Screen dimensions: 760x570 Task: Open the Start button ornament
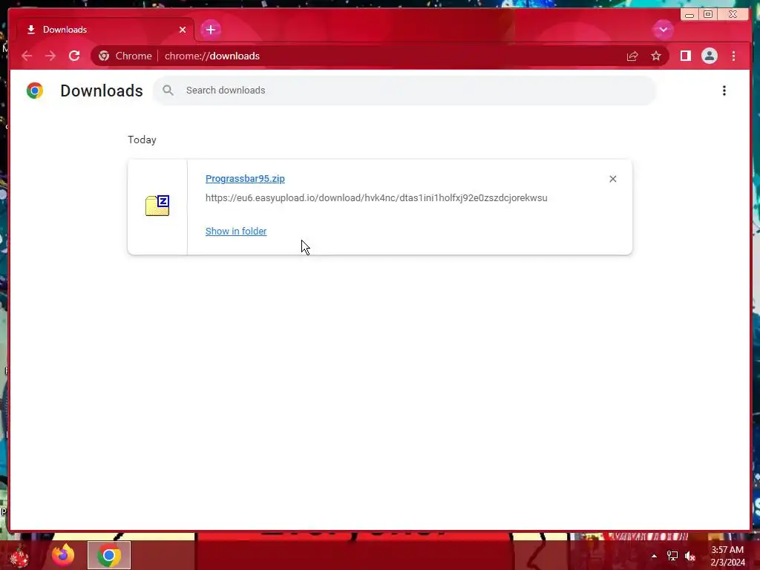[19, 555]
